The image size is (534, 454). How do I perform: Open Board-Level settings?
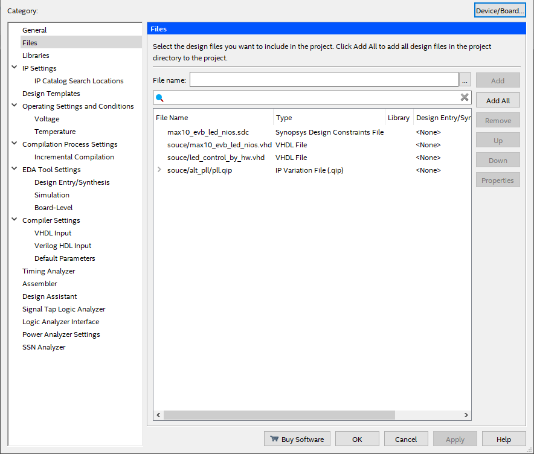[54, 208]
